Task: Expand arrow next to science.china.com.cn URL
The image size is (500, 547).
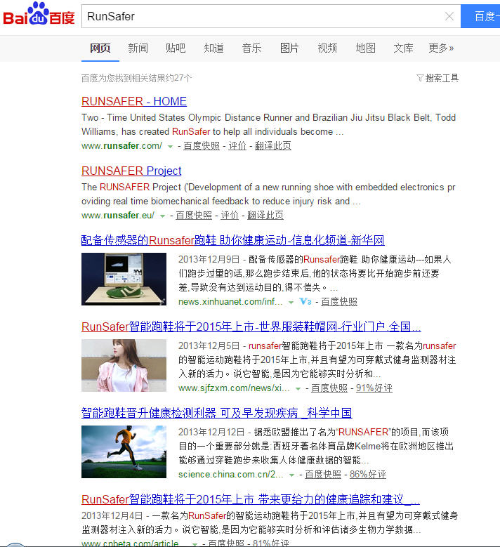Action: [291, 475]
